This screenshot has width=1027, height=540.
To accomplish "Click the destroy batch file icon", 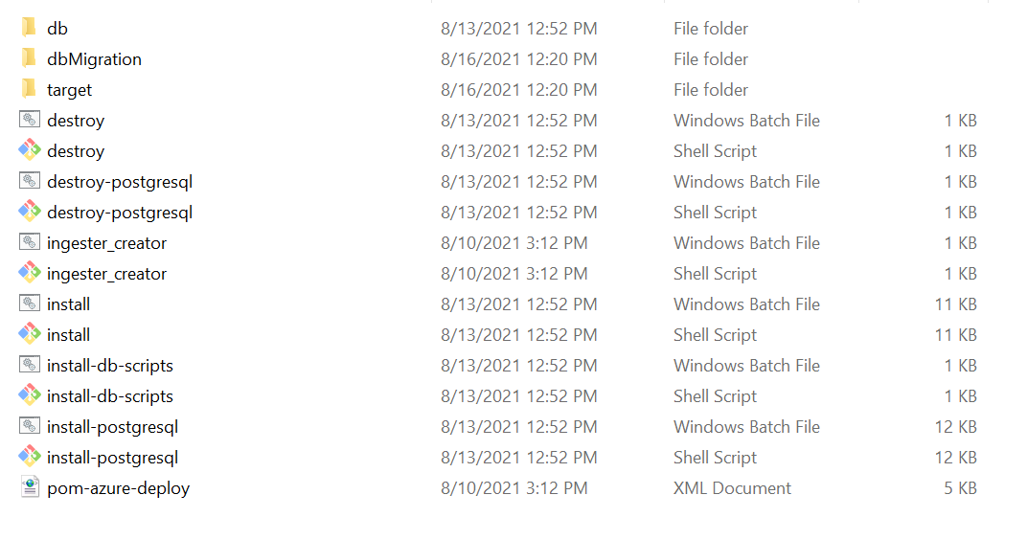I will point(30,120).
